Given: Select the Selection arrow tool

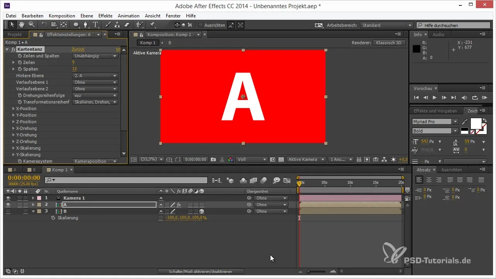Looking at the screenshot, I should [12, 25].
